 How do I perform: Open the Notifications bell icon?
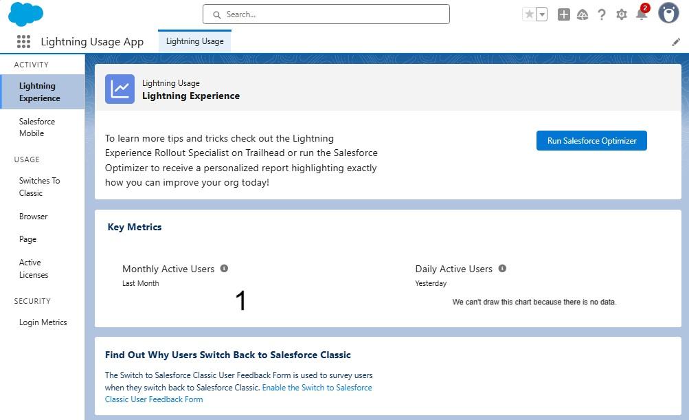642,14
